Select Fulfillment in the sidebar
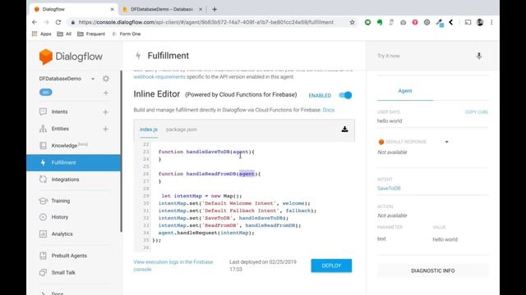The image size is (526, 295). point(73,162)
